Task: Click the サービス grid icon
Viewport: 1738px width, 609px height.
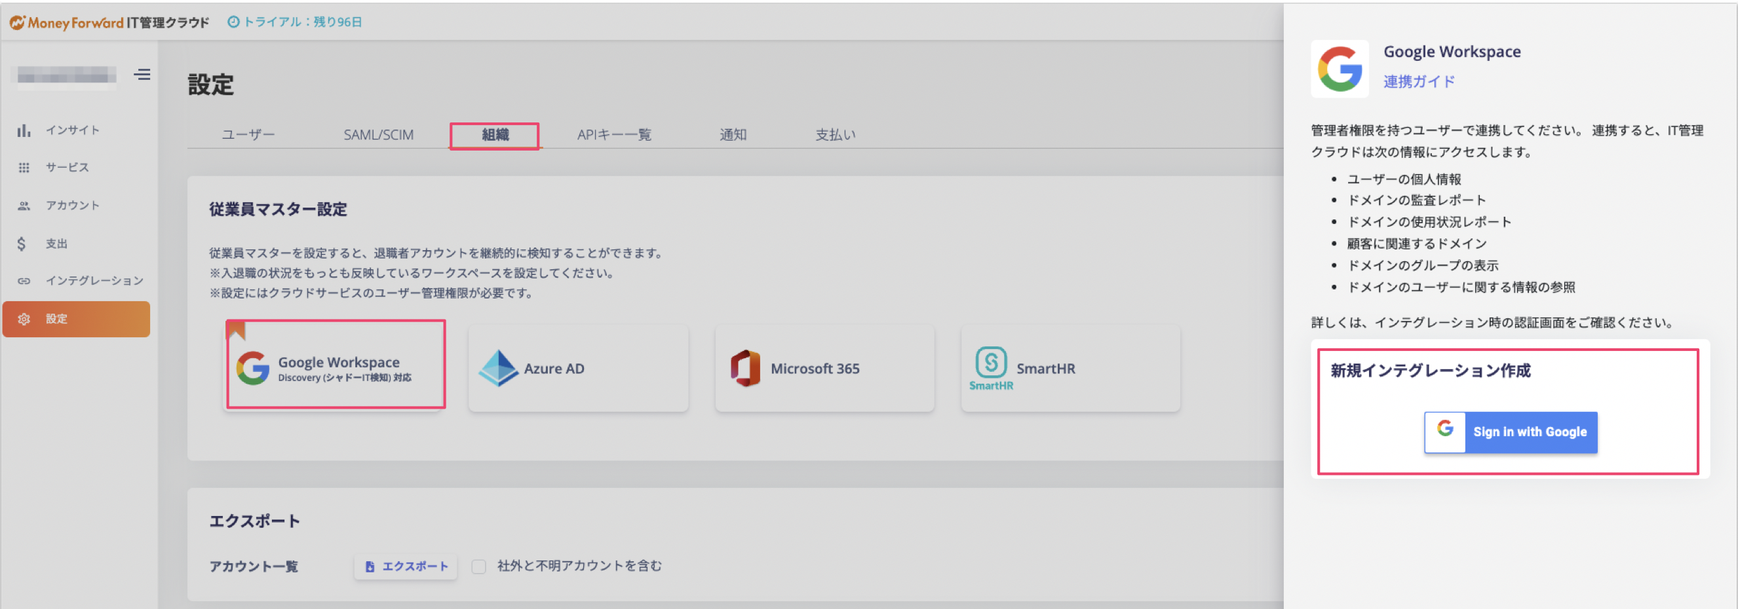Action: (24, 167)
